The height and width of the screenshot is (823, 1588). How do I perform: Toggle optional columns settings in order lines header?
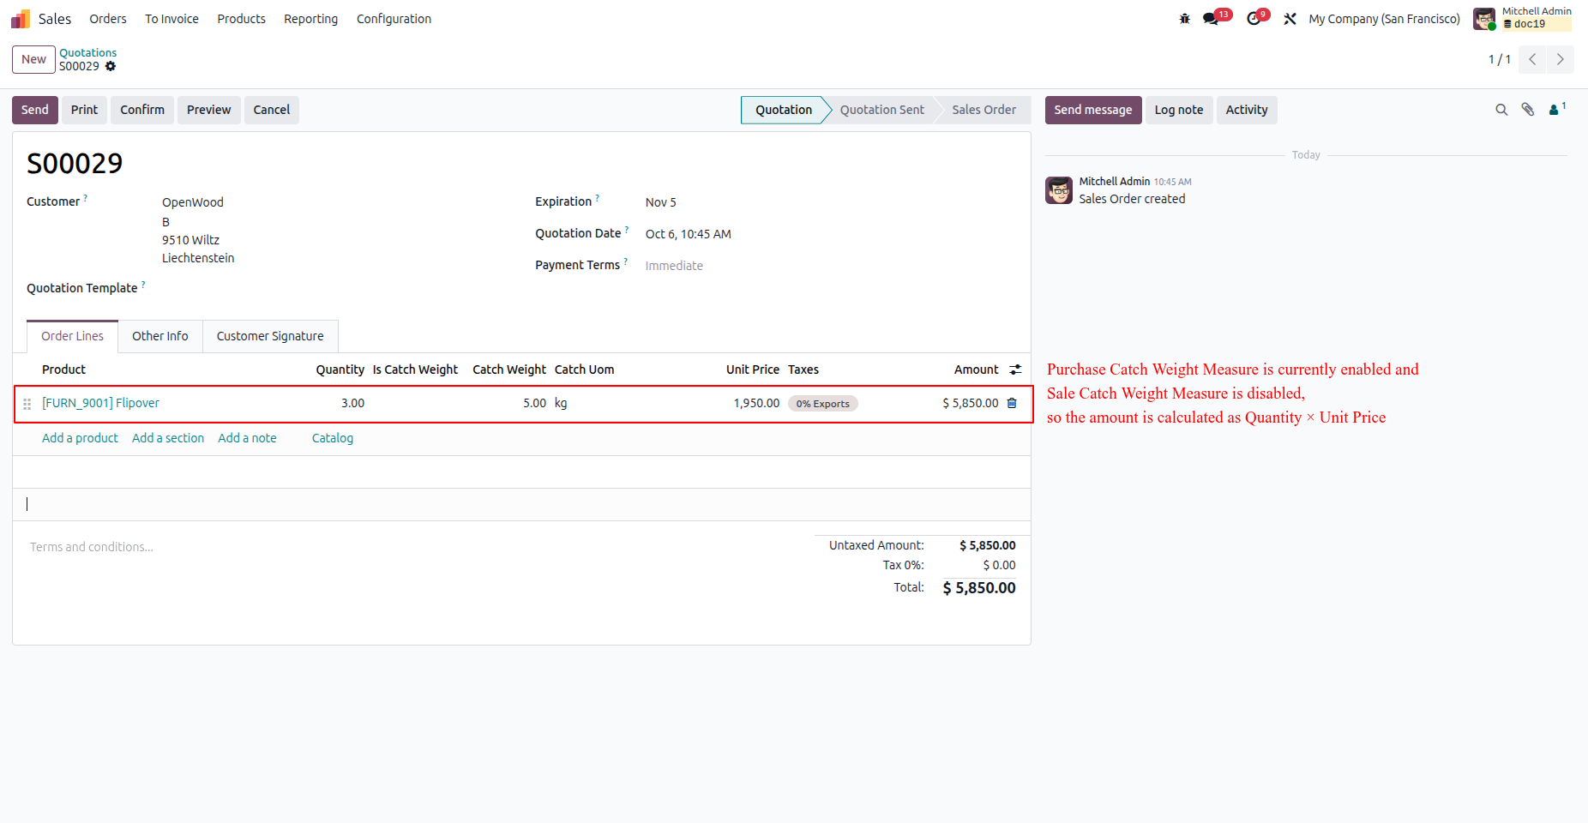1015,369
